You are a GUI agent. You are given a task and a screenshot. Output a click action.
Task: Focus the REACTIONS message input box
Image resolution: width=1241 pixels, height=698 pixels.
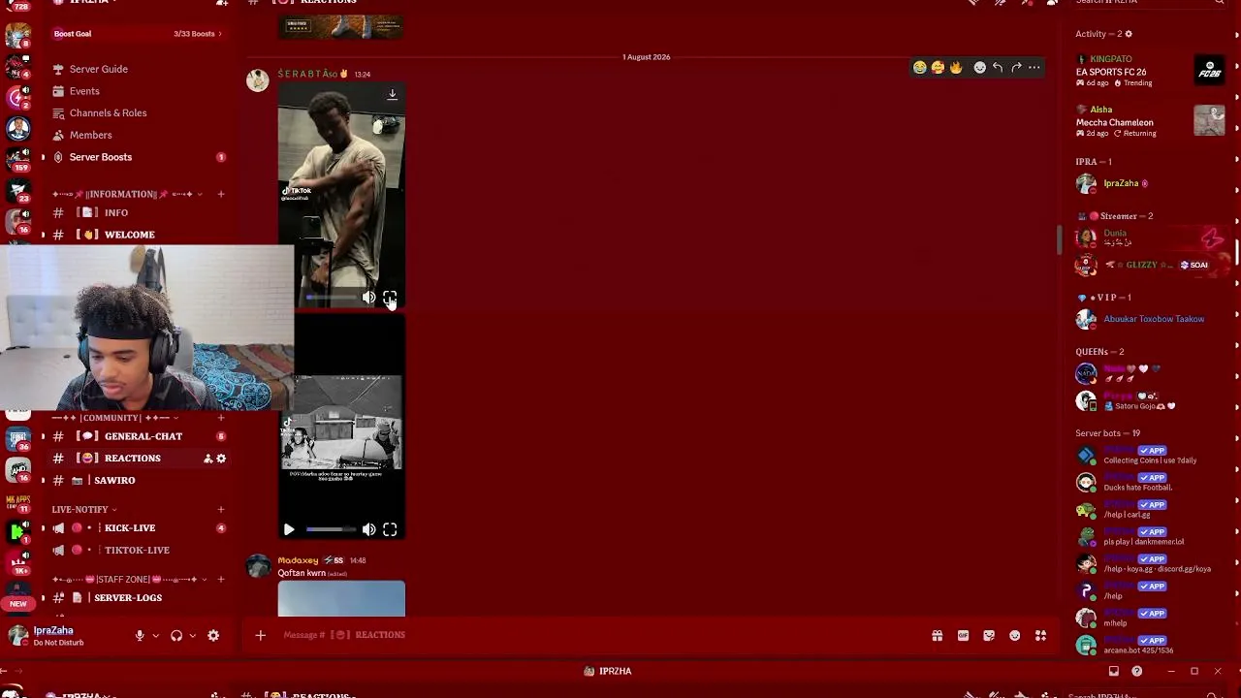(x=601, y=635)
